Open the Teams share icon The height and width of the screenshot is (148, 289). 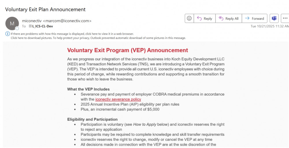point(274,18)
